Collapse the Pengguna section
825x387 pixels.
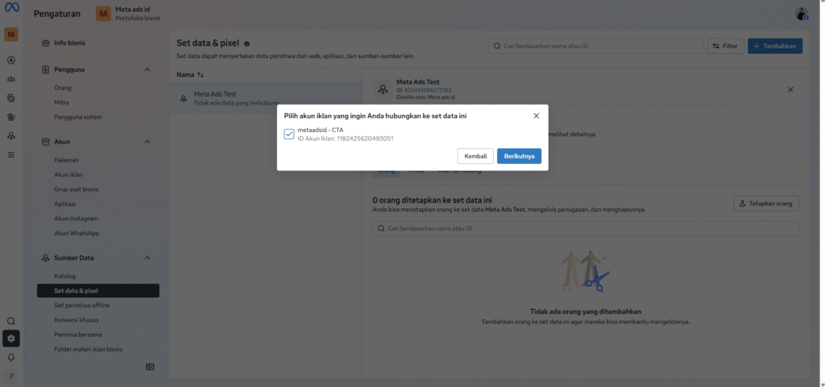pyautogui.click(x=147, y=70)
